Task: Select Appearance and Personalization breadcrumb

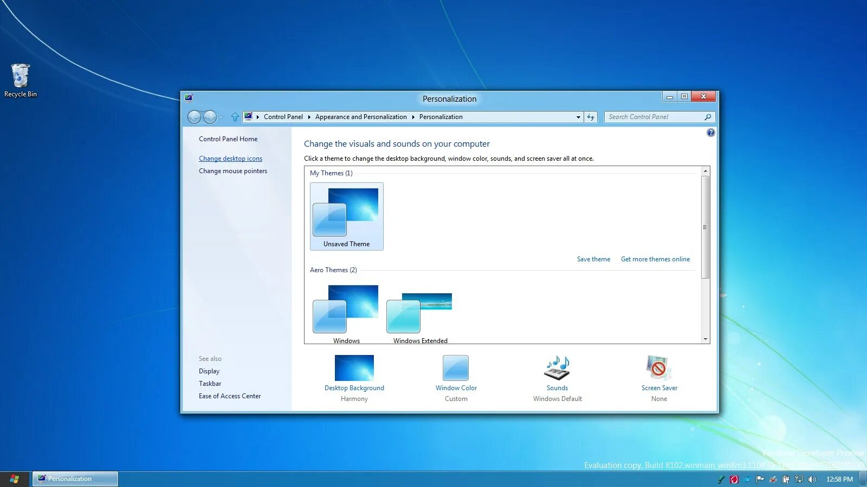Action: 361,117
